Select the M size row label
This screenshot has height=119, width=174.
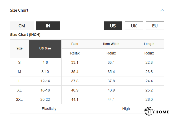click(19, 72)
